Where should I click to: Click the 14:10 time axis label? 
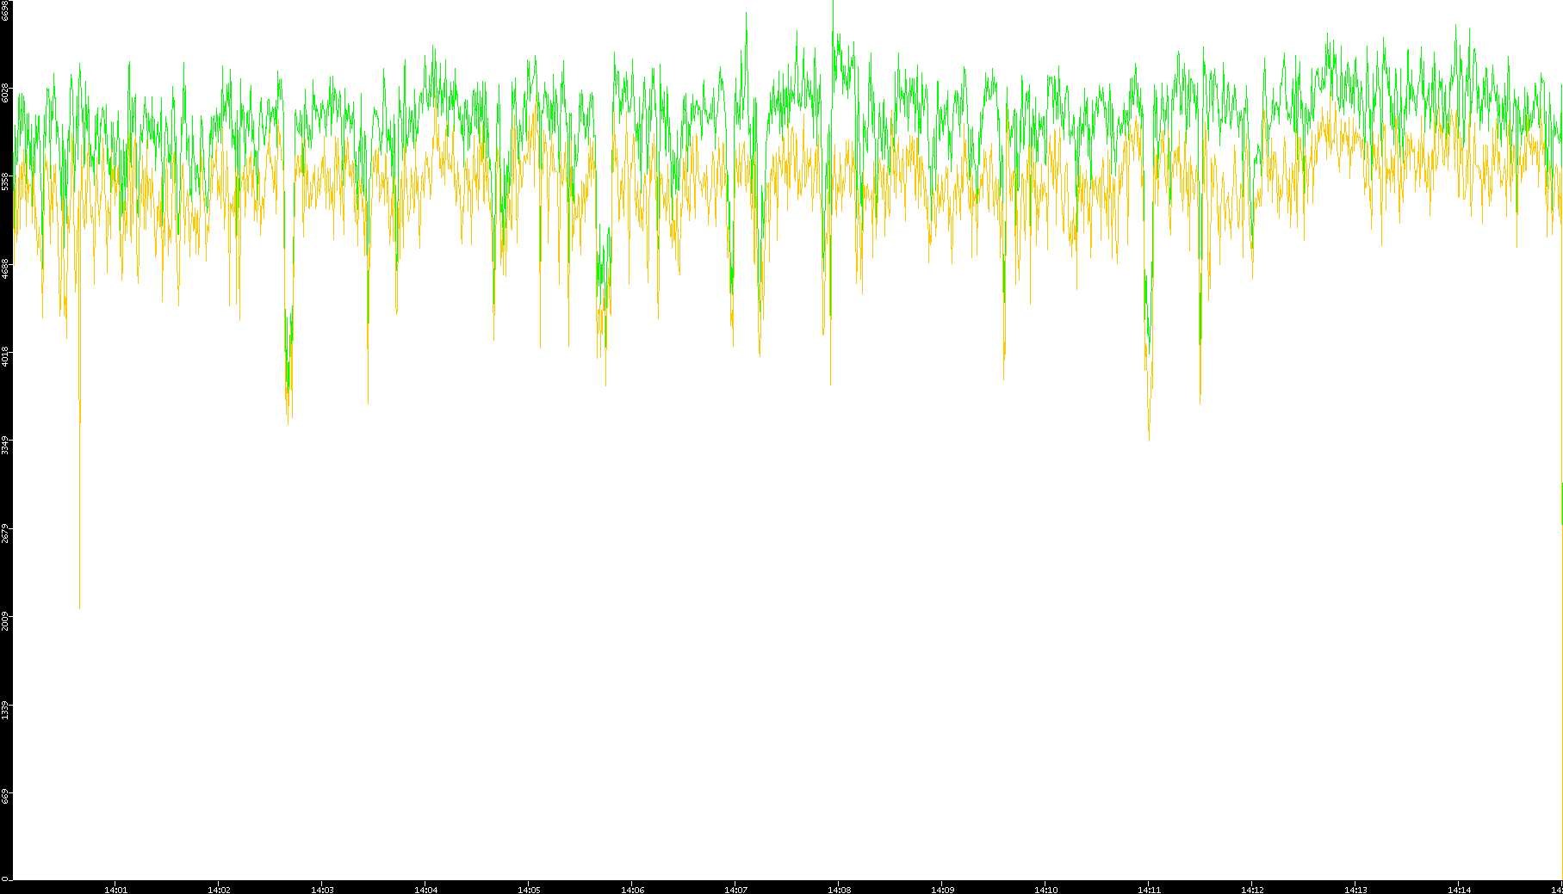(1045, 890)
